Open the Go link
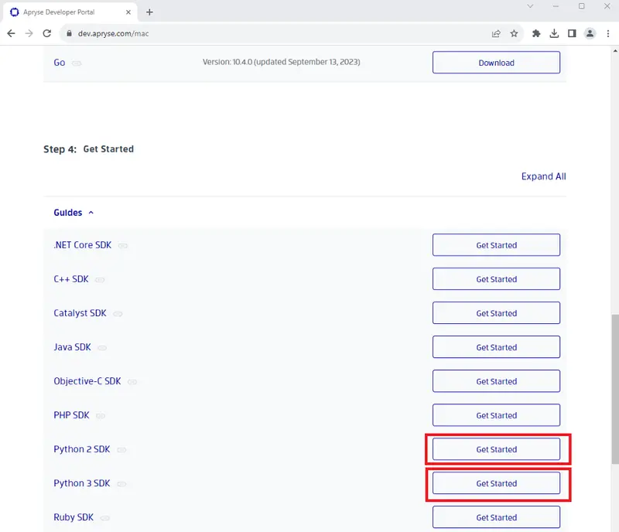Viewport: 619px width, 532px height. pyautogui.click(x=60, y=63)
